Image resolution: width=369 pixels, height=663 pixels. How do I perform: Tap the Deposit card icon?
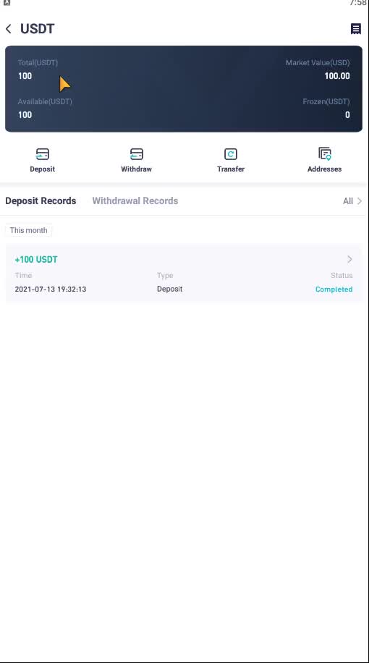tap(42, 154)
